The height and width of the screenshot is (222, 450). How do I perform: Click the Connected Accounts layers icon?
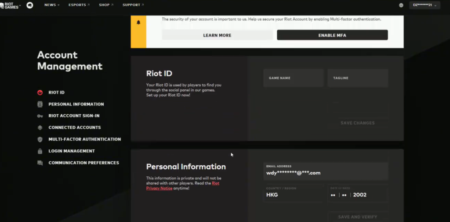click(40, 127)
